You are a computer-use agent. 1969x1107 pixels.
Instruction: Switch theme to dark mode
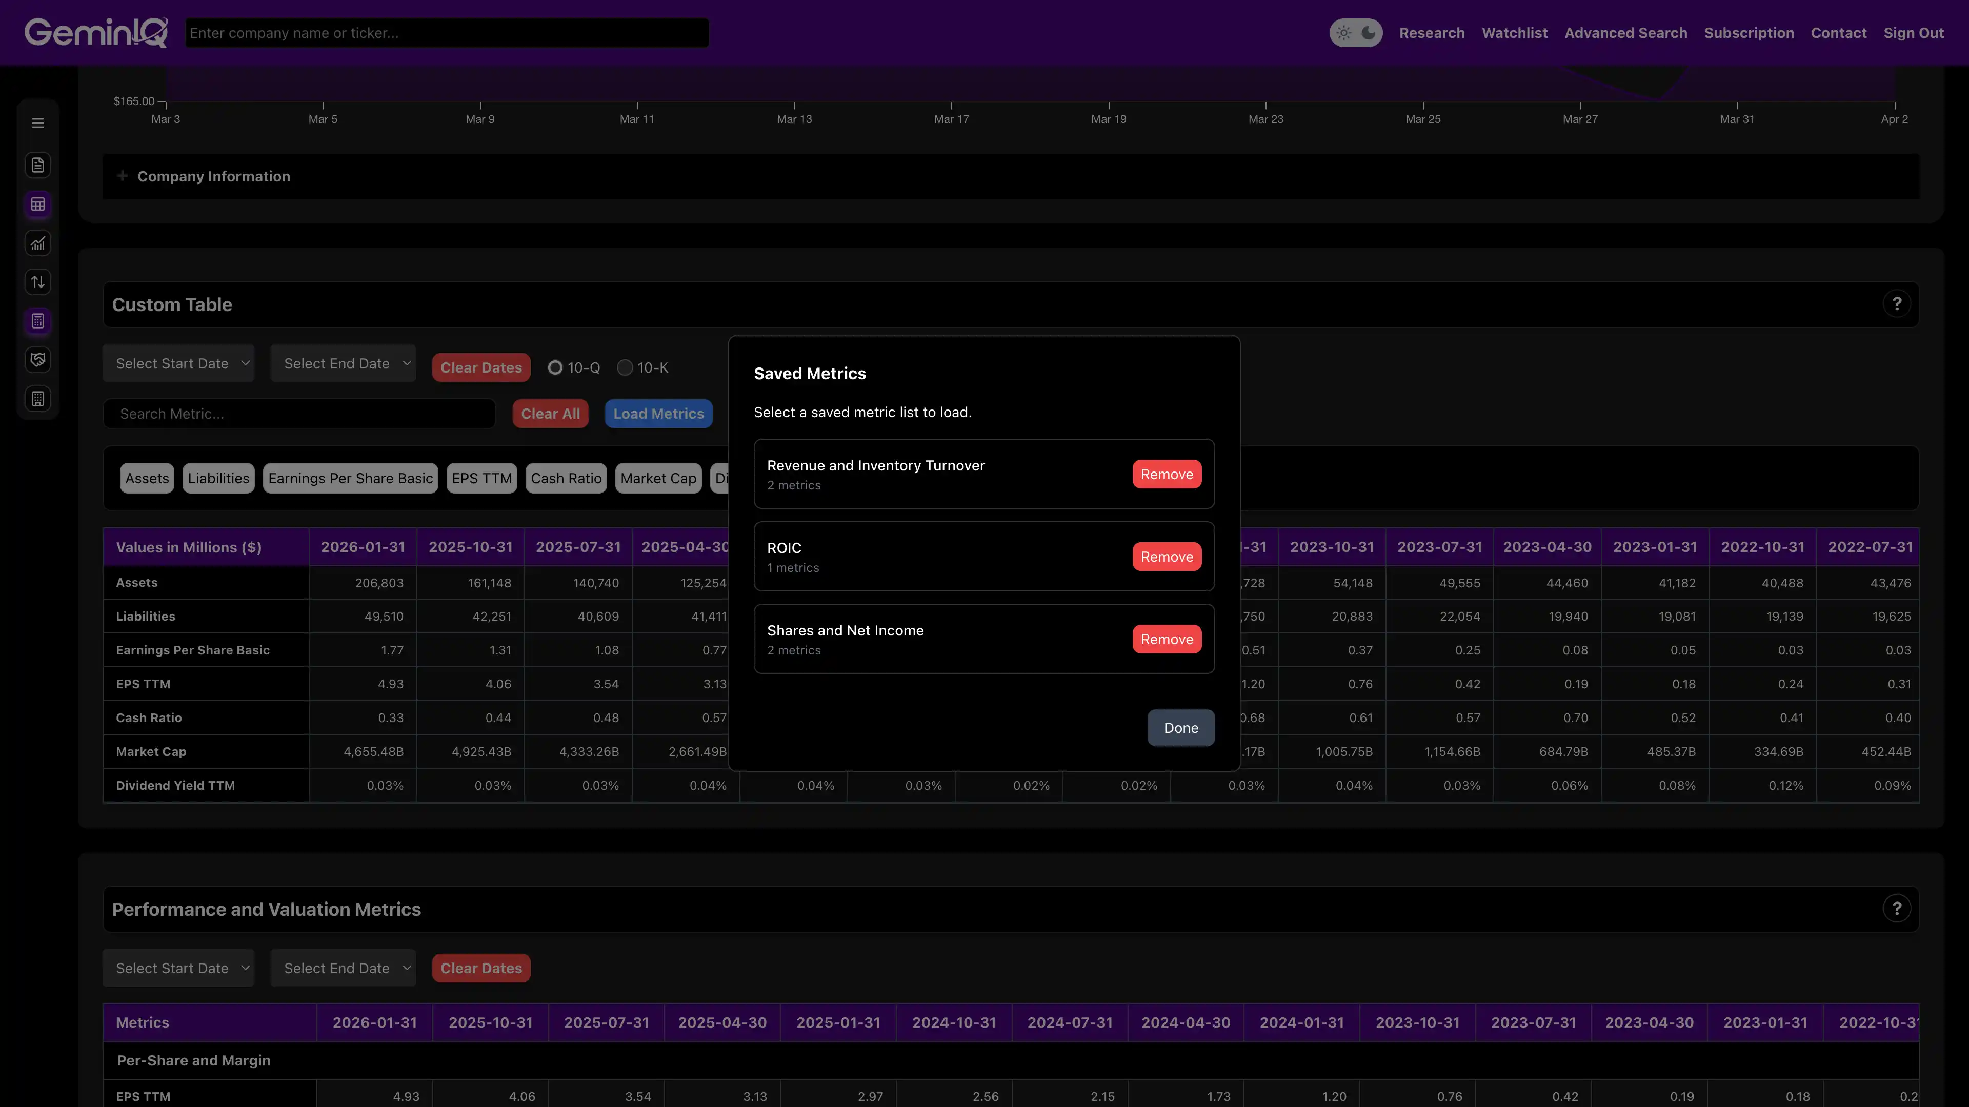[x=1368, y=32]
